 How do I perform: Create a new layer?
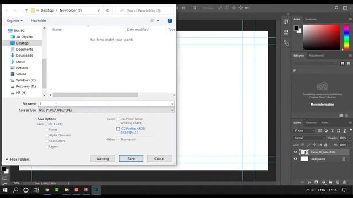(337, 182)
